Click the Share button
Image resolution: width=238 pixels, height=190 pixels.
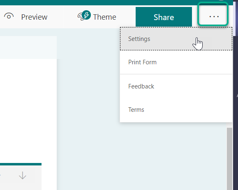164,17
